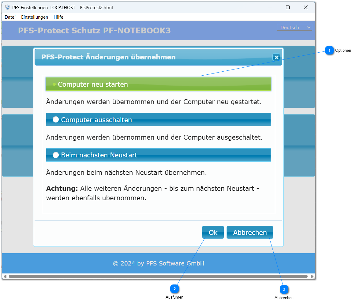Screen dimensions: 356x305
Task: Close the dialog using the blue x icon
Action: click(x=276, y=57)
